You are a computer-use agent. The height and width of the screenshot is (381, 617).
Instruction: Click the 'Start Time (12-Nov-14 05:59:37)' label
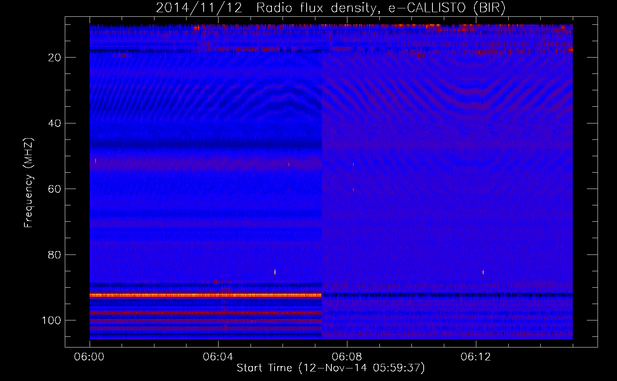click(331, 368)
